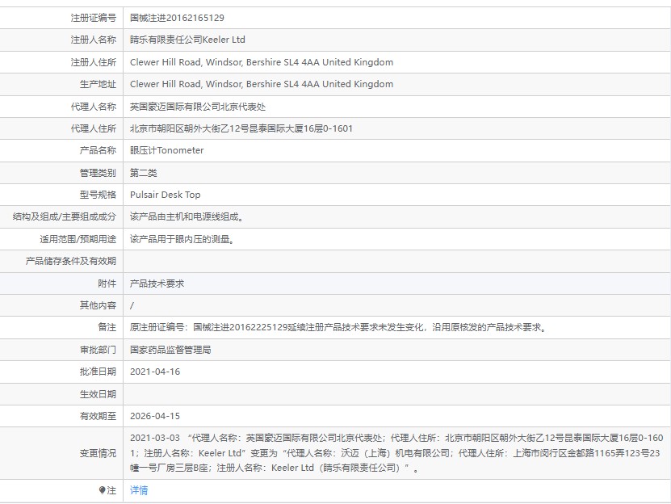Click the 注册人名称 row label
Viewport: 671px width, 504px height.
pos(94,40)
